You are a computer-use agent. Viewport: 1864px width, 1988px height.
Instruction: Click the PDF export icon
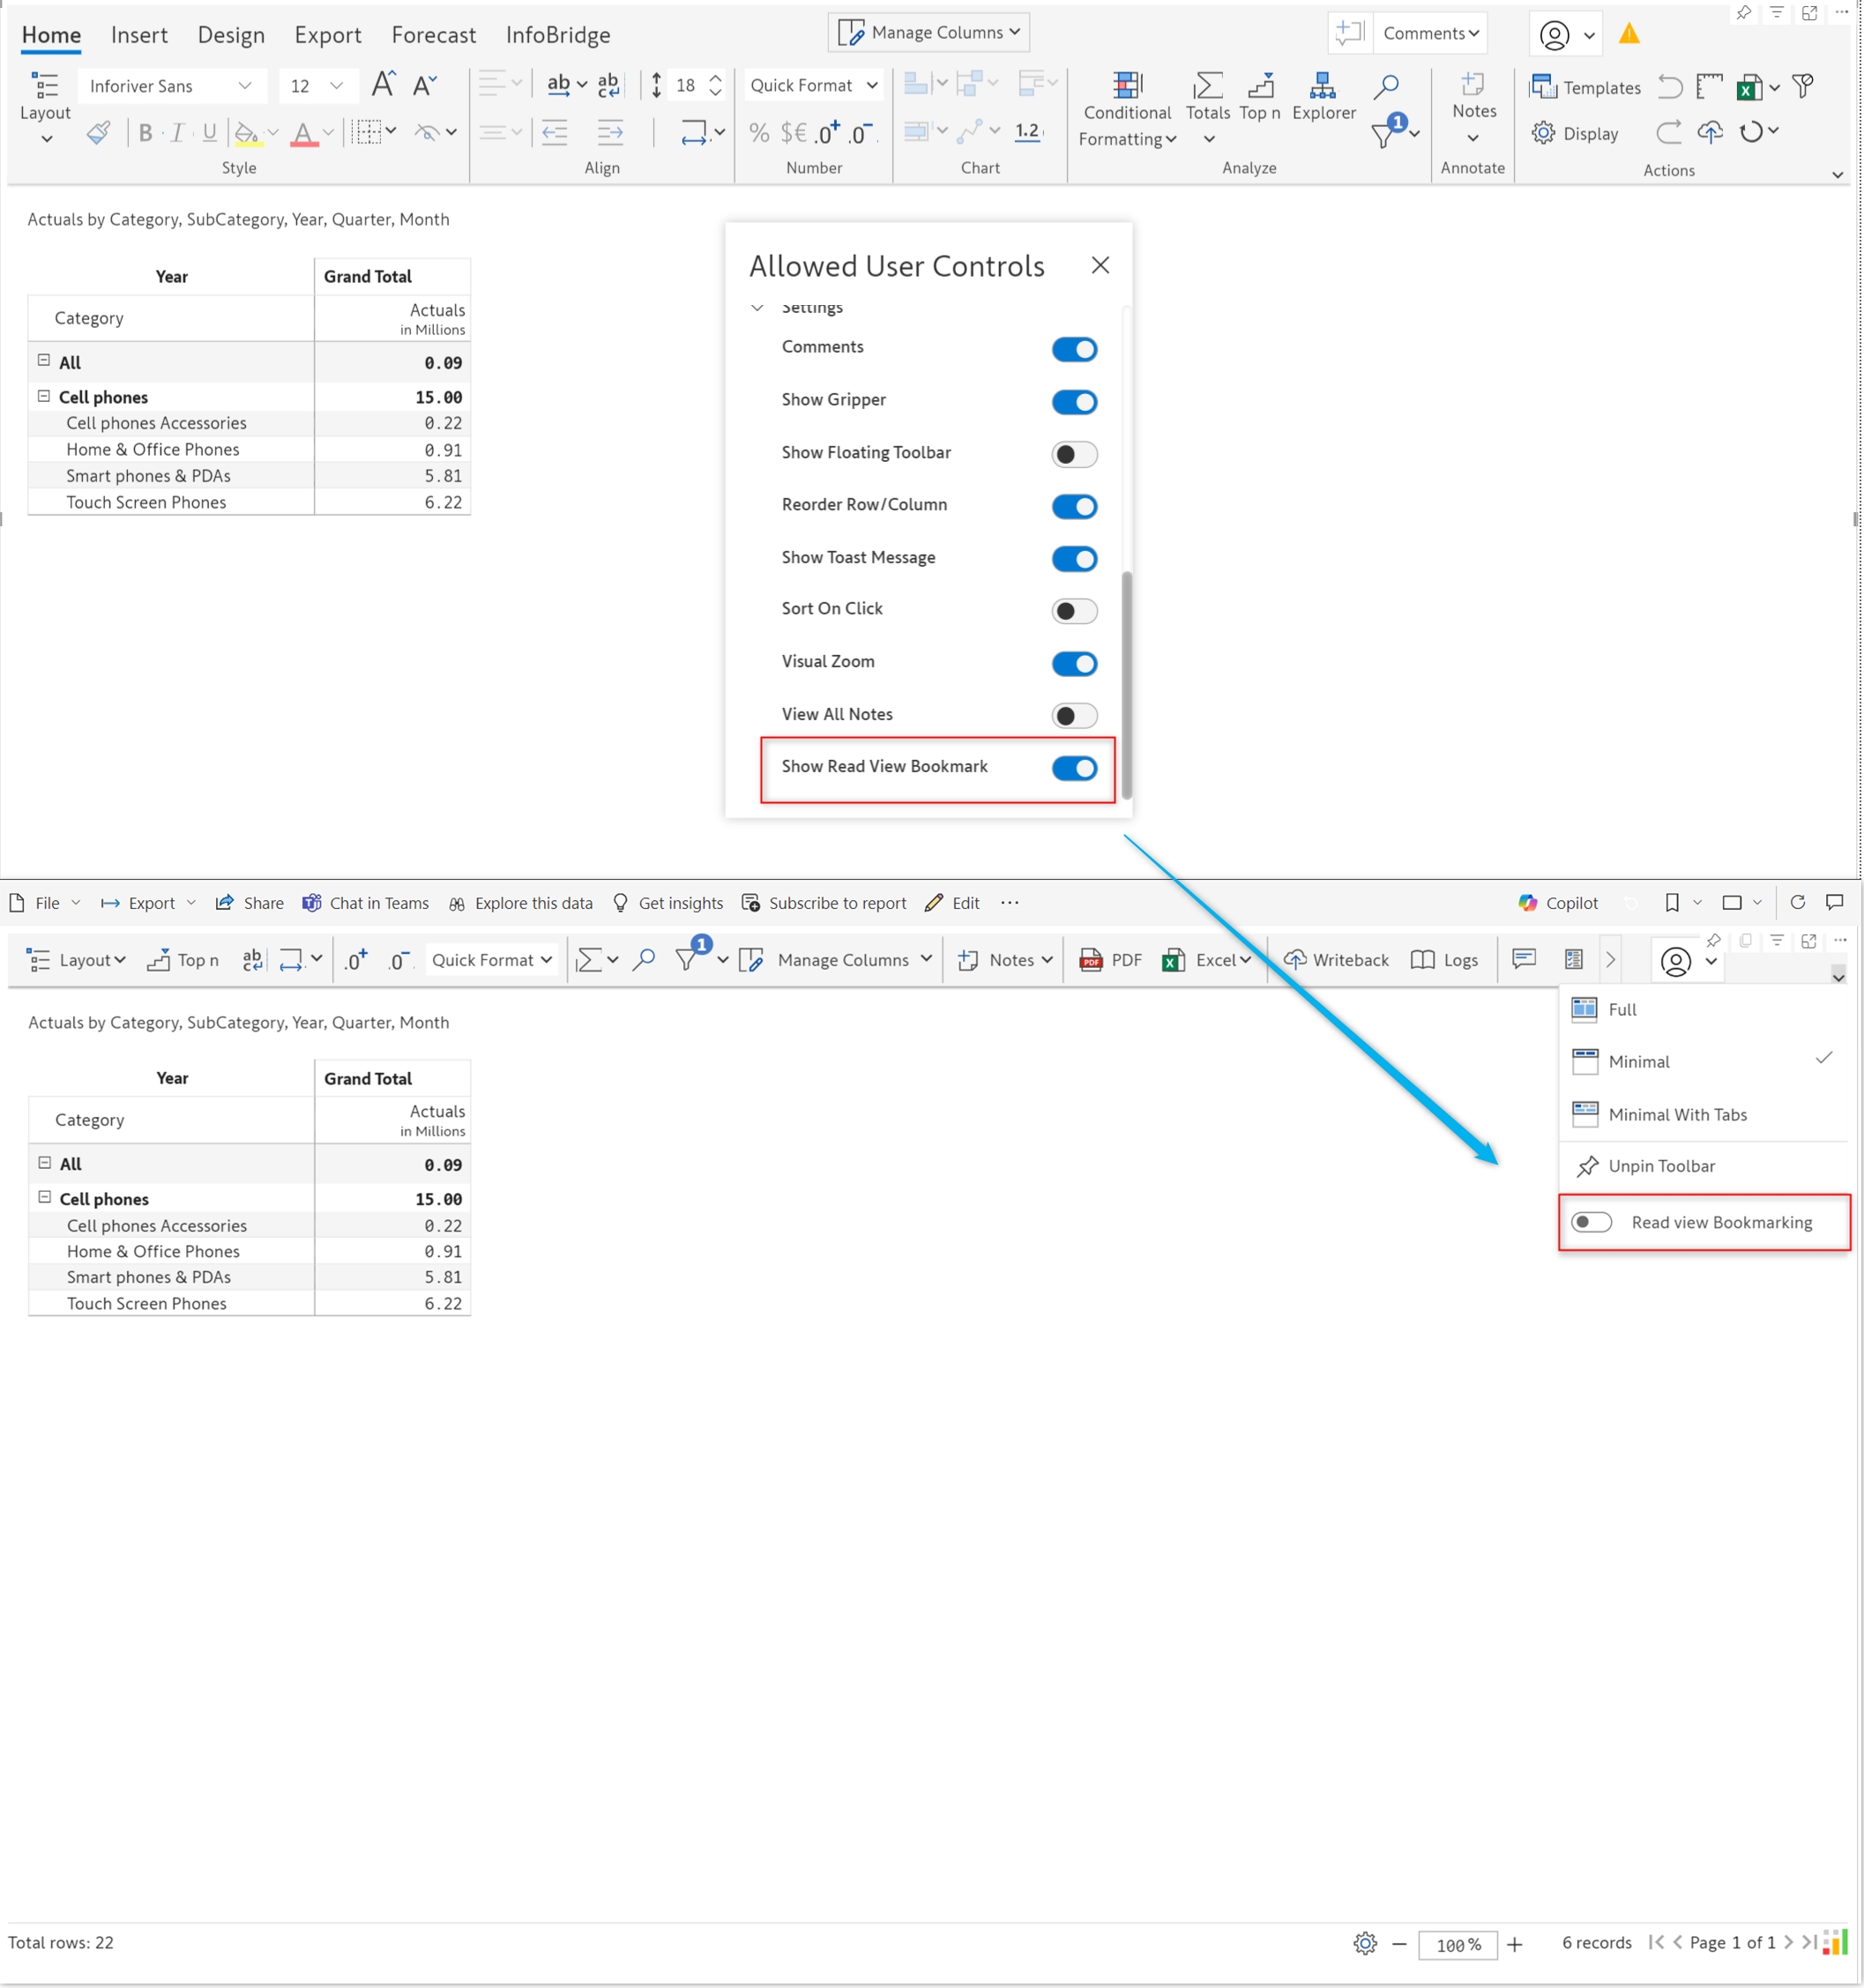coord(1091,960)
